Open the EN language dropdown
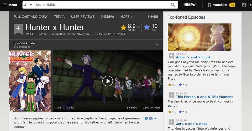Image resolution: width=252 pixels, height=131 pixels. (153, 118)
